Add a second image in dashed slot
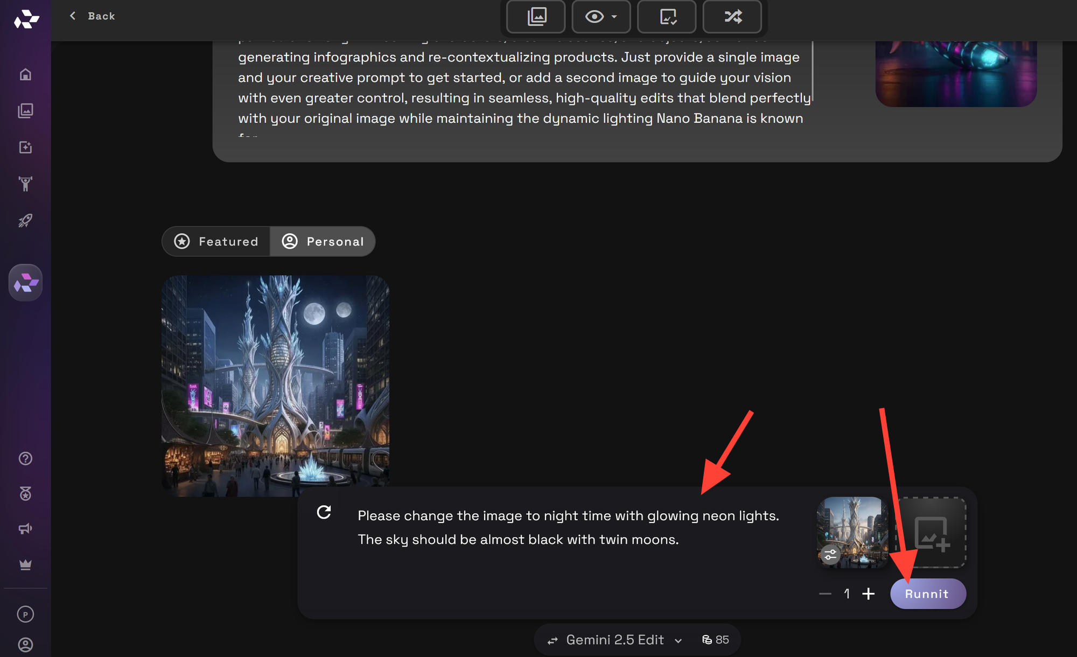The width and height of the screenshot is (1077, 657). 931,533
